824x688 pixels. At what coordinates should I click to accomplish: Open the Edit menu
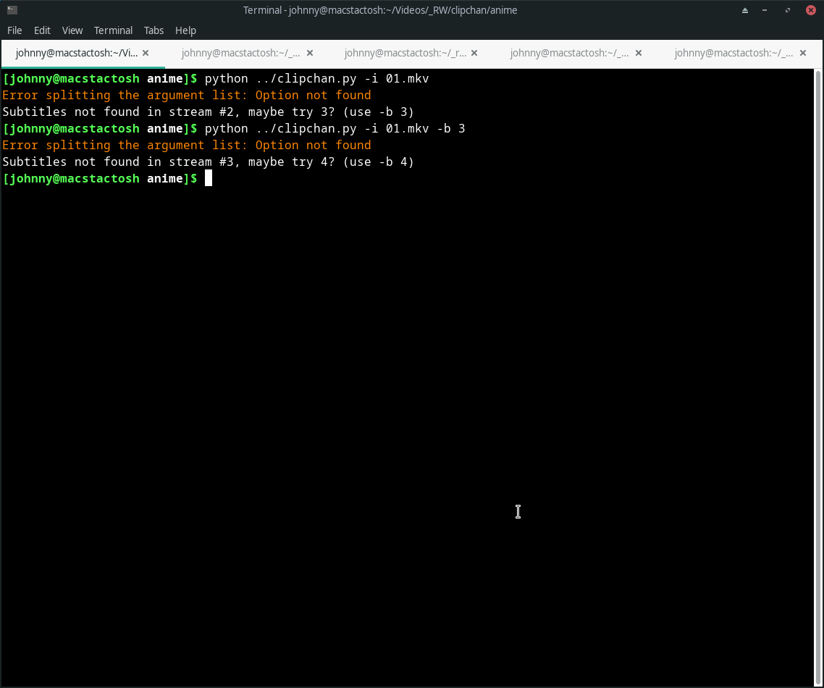(42, 30)
